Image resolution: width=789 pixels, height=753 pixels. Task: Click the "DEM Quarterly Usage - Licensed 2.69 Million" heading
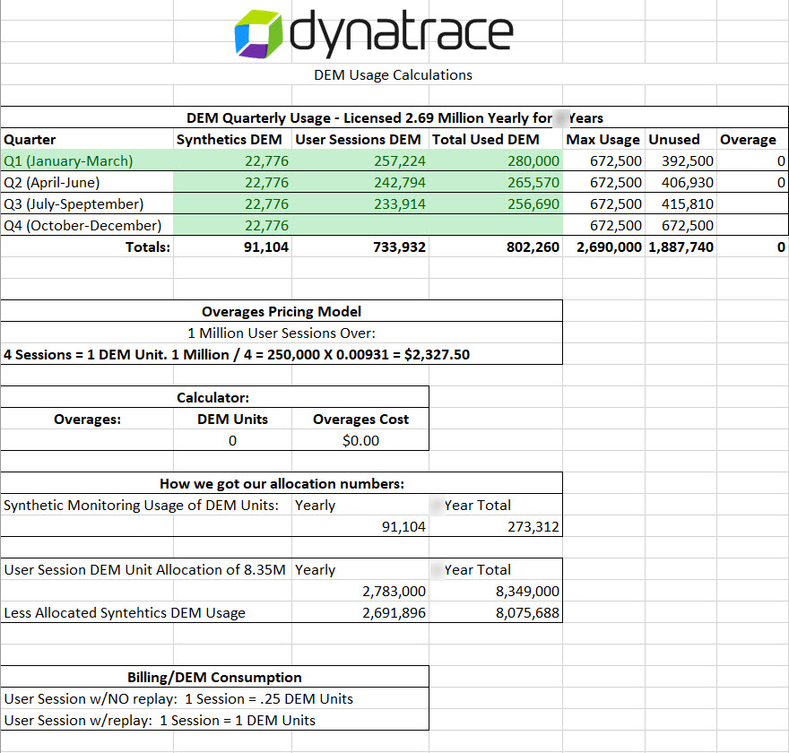coord(394,117)
